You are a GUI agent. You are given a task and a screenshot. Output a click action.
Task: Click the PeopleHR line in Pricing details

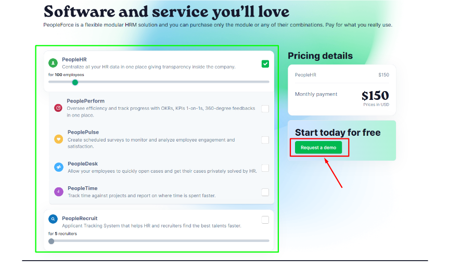pos(342,75)
